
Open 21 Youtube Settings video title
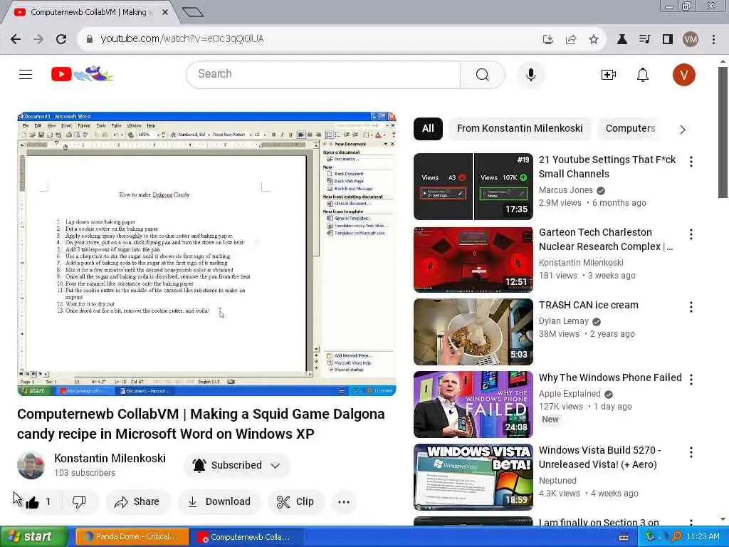(607, 167)
